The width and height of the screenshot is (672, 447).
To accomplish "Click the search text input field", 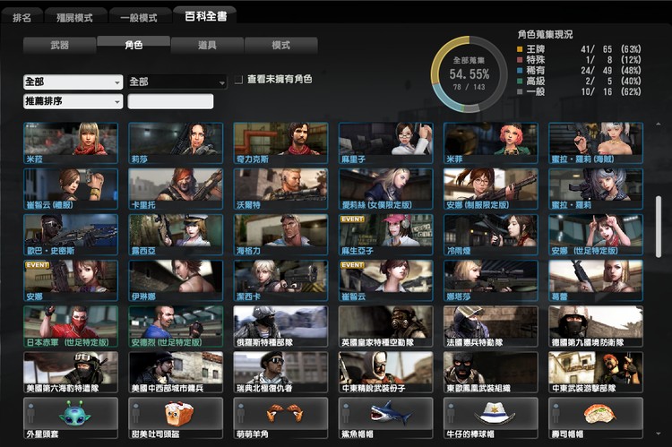I will click(x=170, y=101).
